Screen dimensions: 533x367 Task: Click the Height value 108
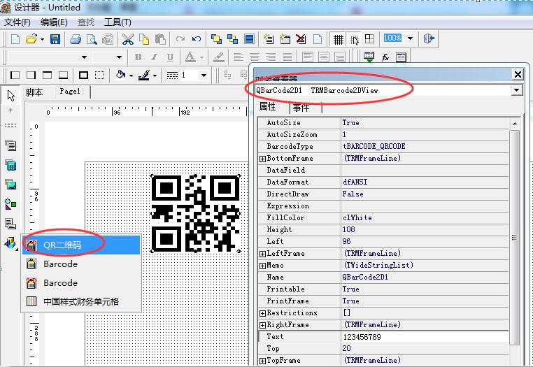click(425, 230)
